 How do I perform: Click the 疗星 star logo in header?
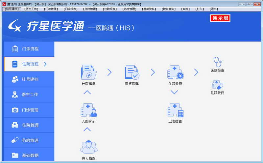click(x=15, y=26)
